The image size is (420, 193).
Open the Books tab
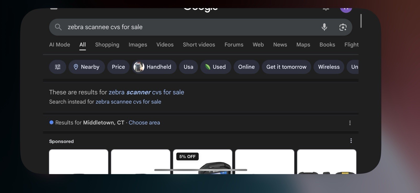click(327, 45)
